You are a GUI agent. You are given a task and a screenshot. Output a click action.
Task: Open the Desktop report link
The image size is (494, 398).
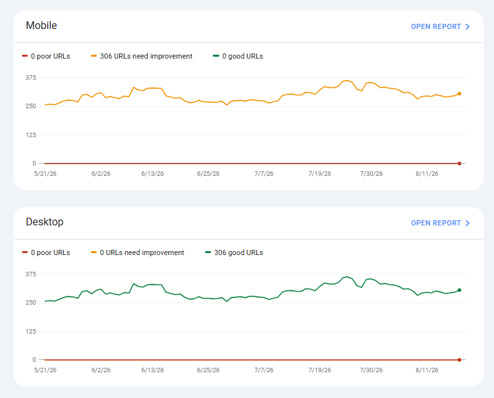[440, 223]
